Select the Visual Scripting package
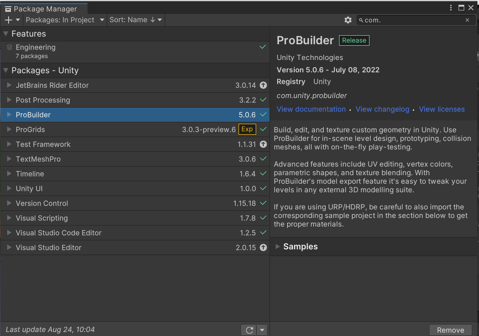479x336 pixels. pos(135,218)
